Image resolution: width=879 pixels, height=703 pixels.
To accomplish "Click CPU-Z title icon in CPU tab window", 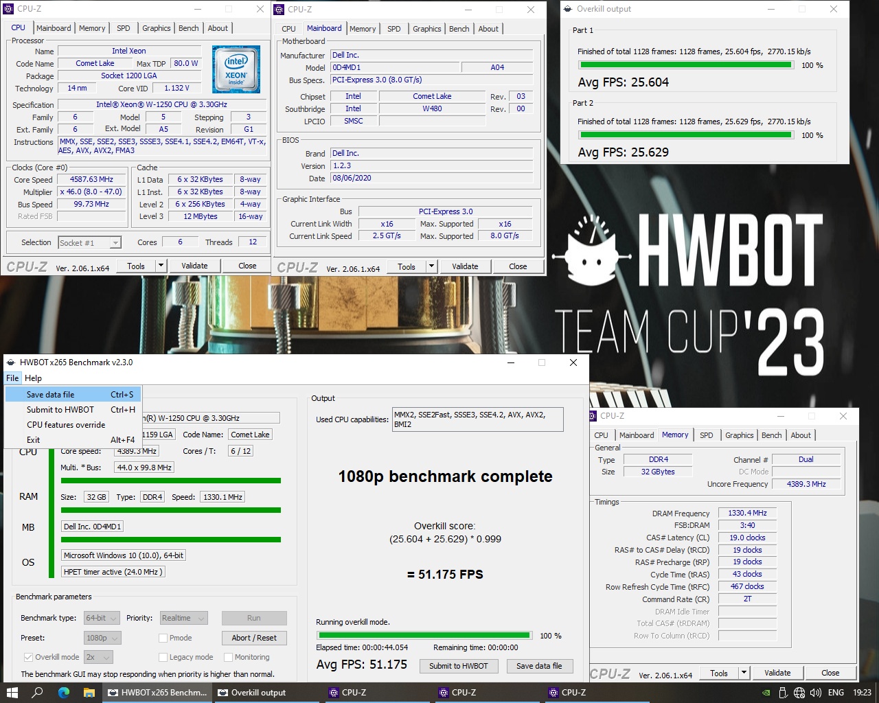I will coord(9,9).
